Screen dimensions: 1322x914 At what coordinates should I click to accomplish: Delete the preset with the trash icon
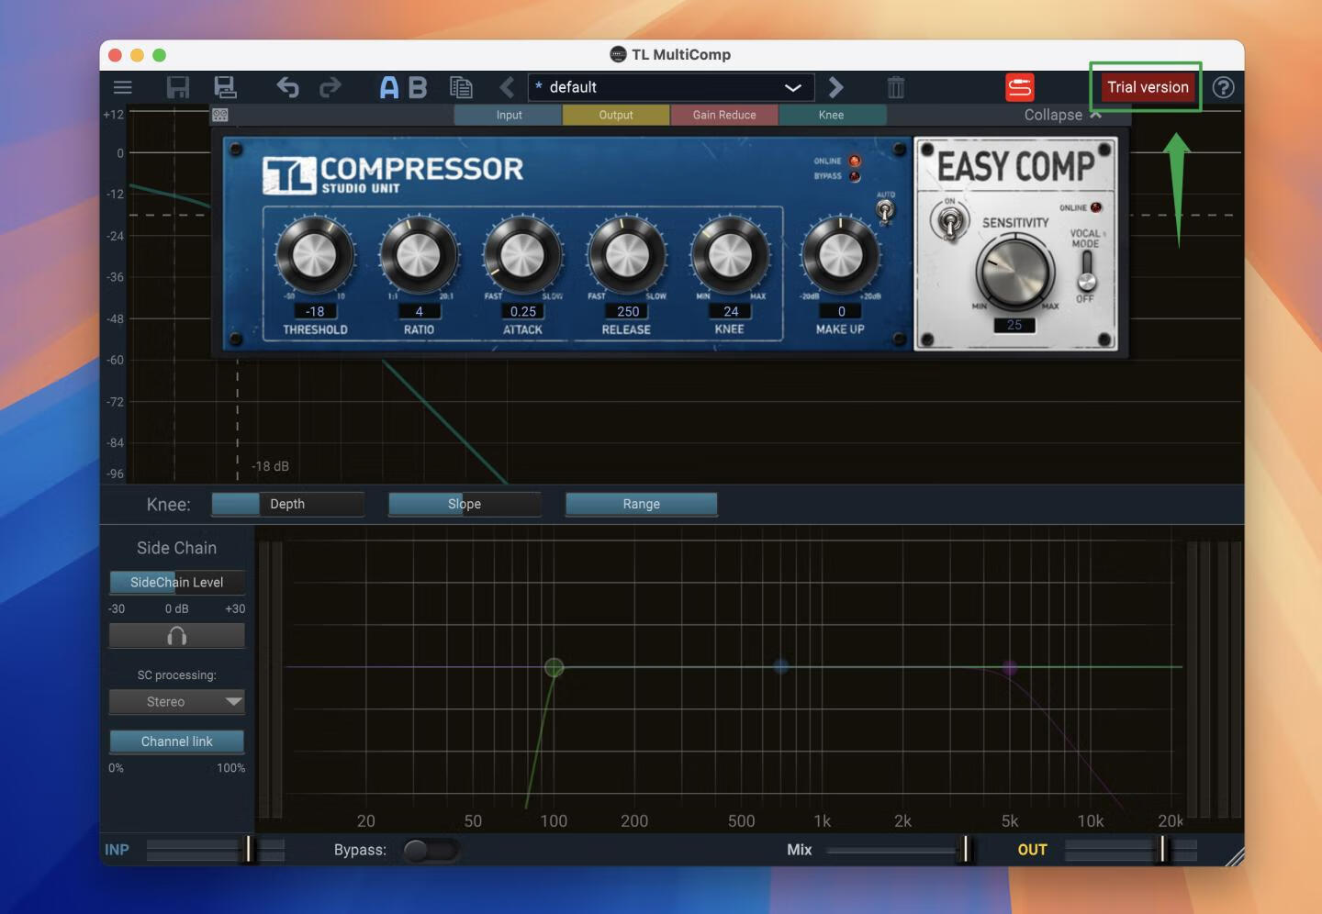point(896,87)
